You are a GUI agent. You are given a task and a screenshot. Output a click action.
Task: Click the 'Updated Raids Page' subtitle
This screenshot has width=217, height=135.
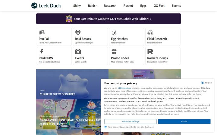click(84, 43)
